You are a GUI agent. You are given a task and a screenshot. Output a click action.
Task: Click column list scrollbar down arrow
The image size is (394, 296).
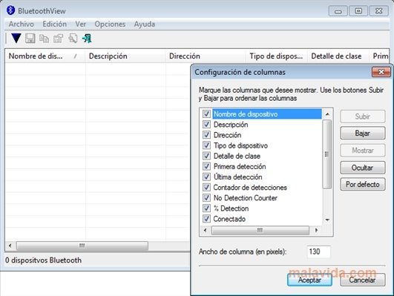(x=327, y=220)
